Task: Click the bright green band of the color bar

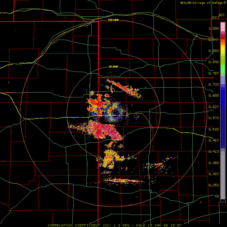Action: 223,69
